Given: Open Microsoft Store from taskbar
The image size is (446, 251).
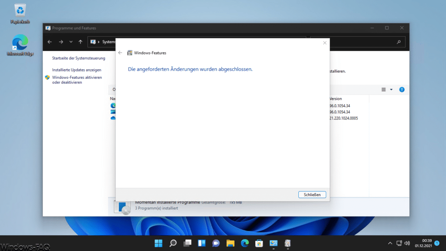Looking at the screenshot, I should coord(259,243).
